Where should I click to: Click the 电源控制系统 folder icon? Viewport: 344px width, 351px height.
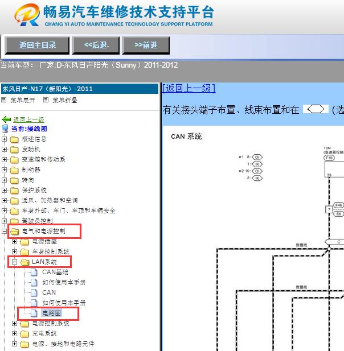pos(24,324)
